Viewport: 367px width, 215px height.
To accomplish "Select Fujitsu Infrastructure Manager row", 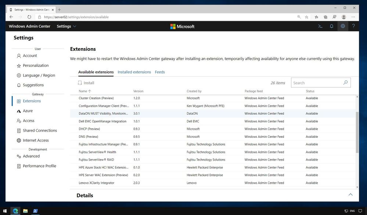I will [213, 144].
